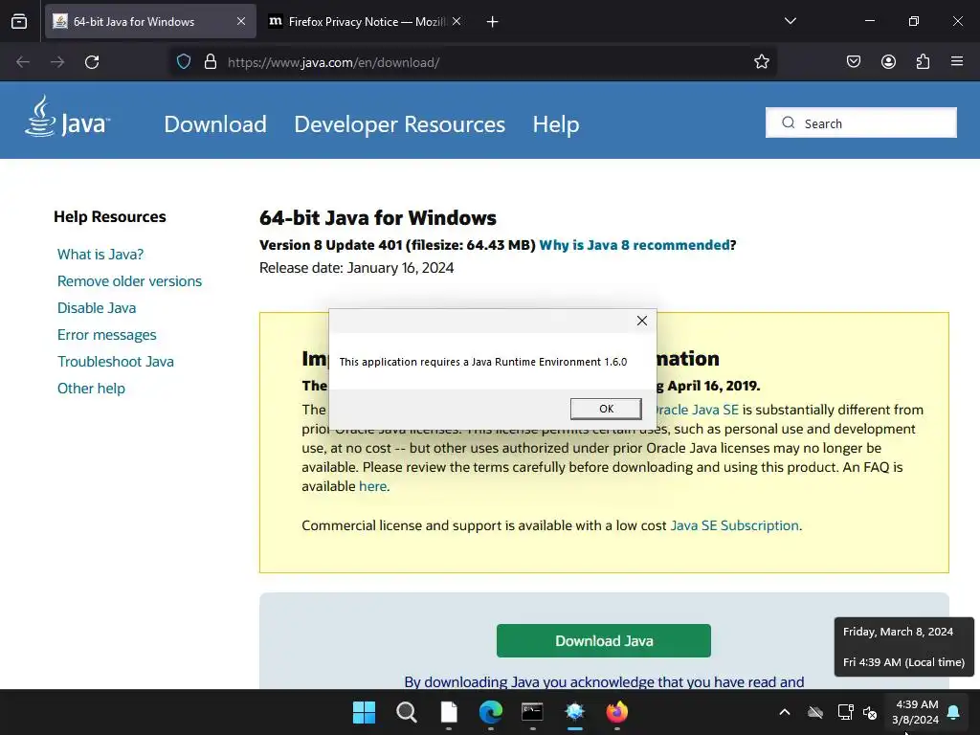The height and width of the screenshot is (735, 980).
Task: Open Help menu in Java header
Action: [x=556, y=123]
